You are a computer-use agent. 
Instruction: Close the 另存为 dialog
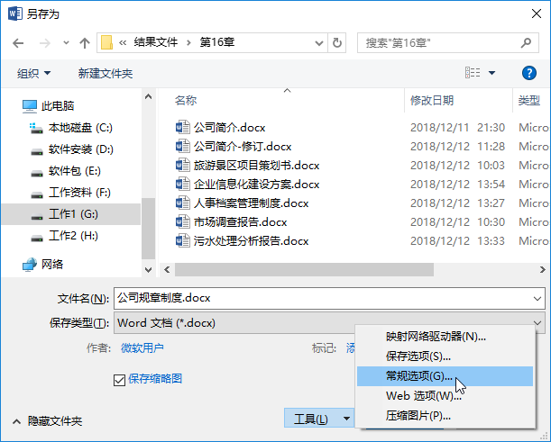[537, 14]
